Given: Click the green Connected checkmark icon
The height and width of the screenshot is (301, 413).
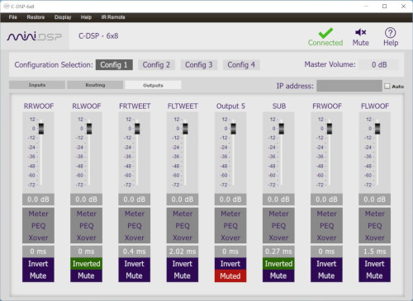Looking at the screenshot, I should click(x=325, y=33).
